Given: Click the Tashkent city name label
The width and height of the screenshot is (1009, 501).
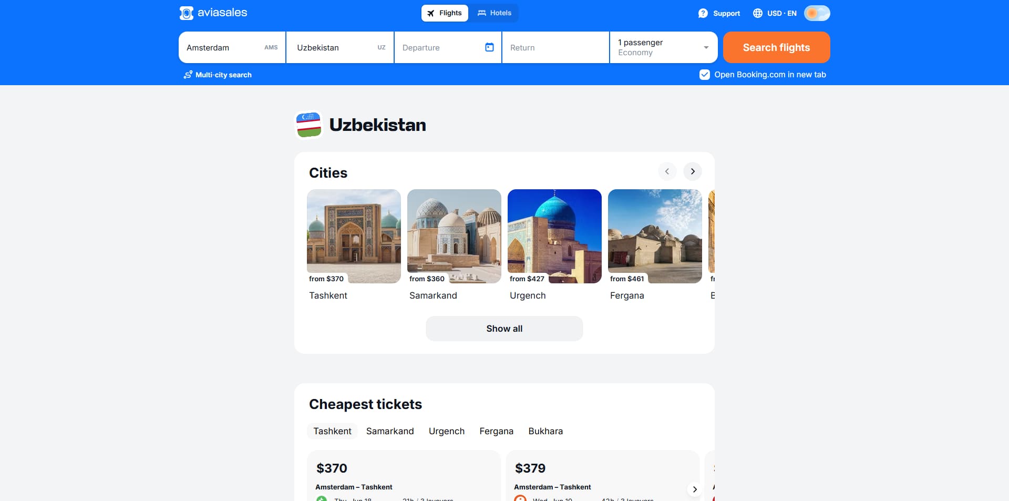Looking at the screenshot, I should [328, 295].
